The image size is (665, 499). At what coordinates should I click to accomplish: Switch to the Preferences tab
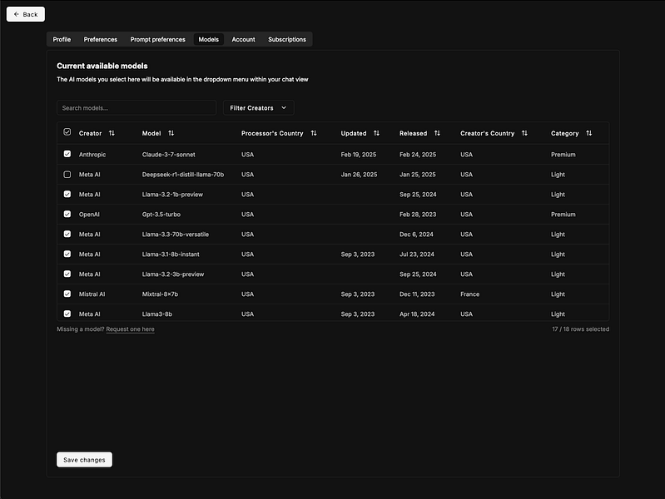[x=100, y=39]
